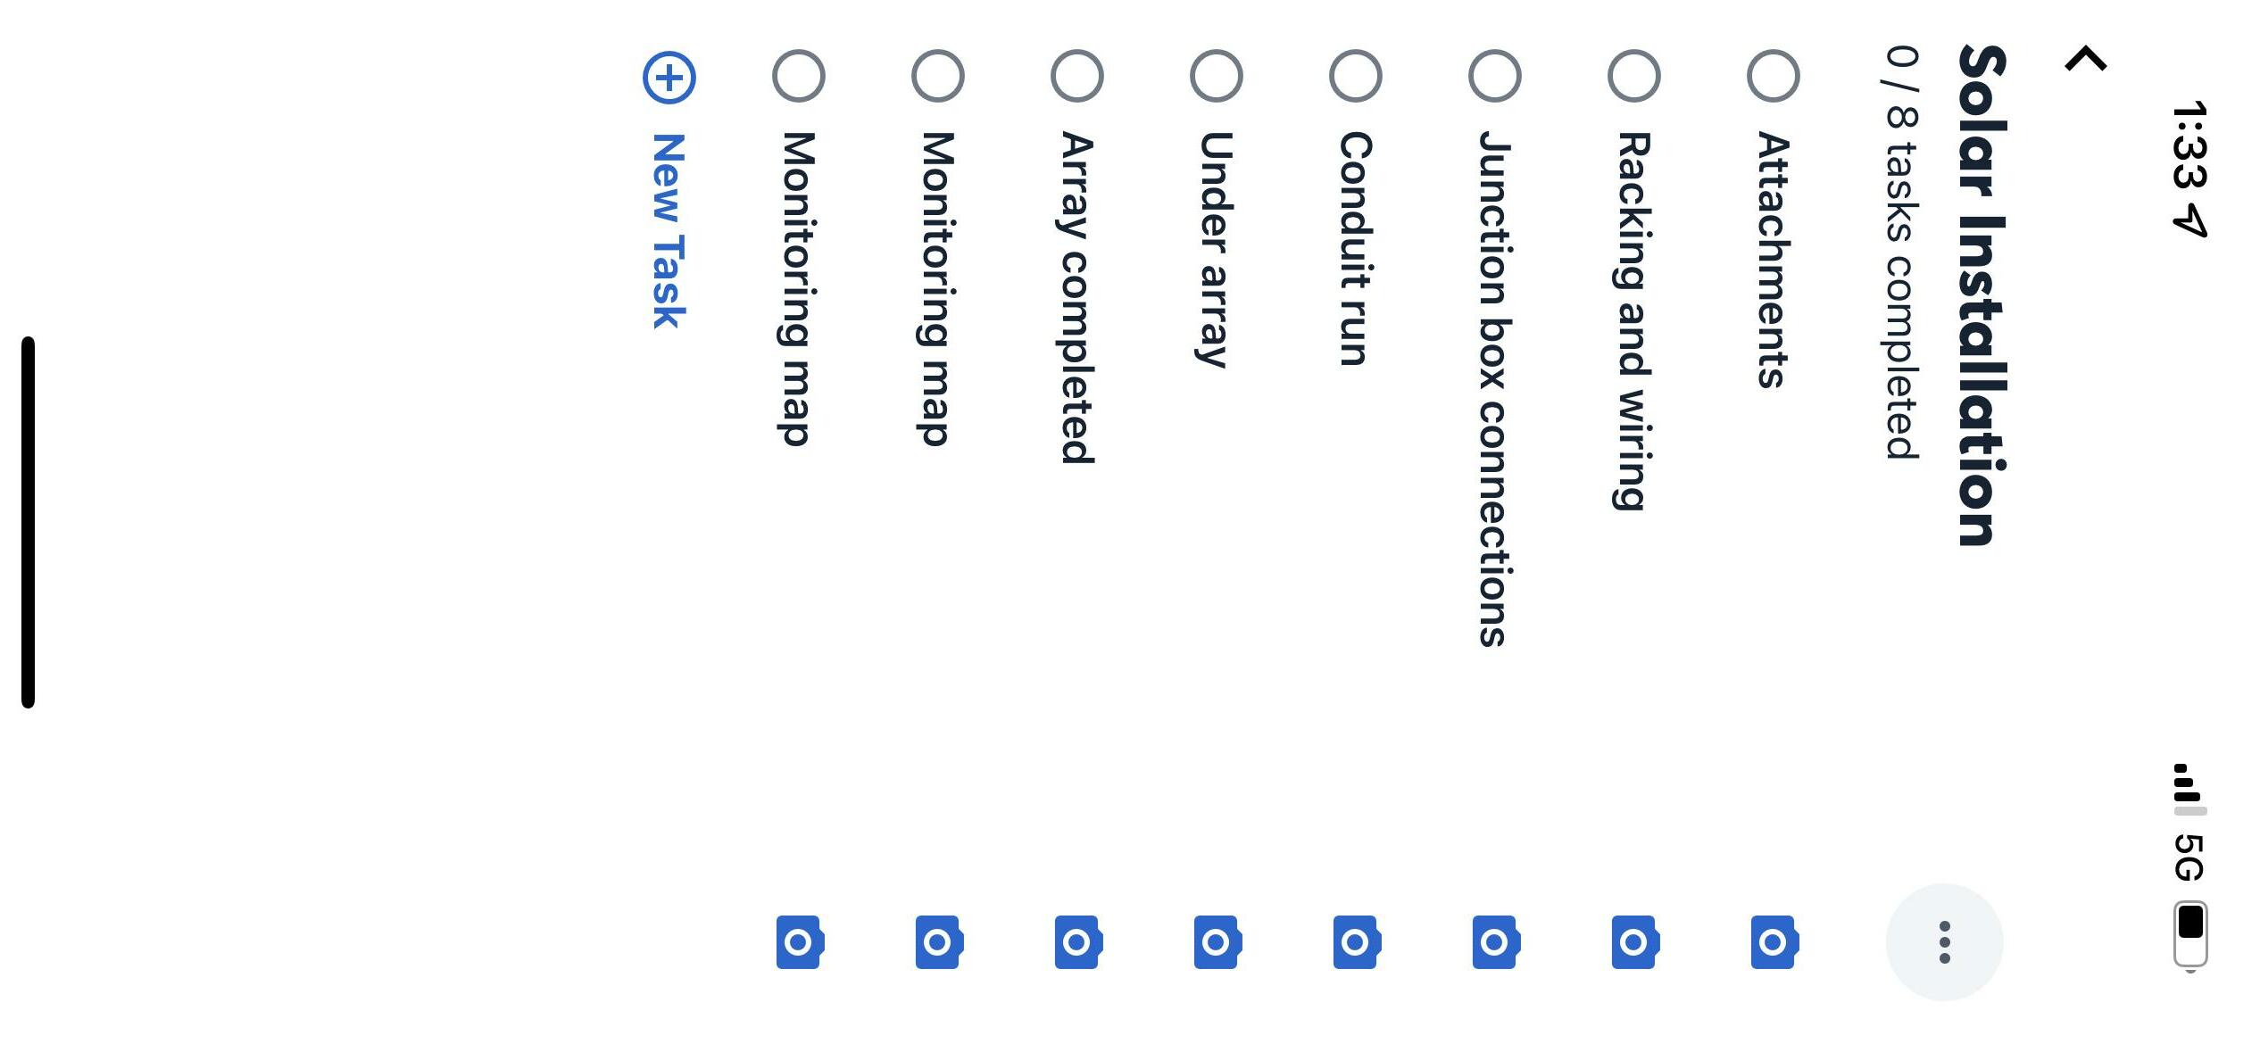Add photo to Junction box connections
This screenshot has width=2260, height=1044.
click(x=1495, y=942)
